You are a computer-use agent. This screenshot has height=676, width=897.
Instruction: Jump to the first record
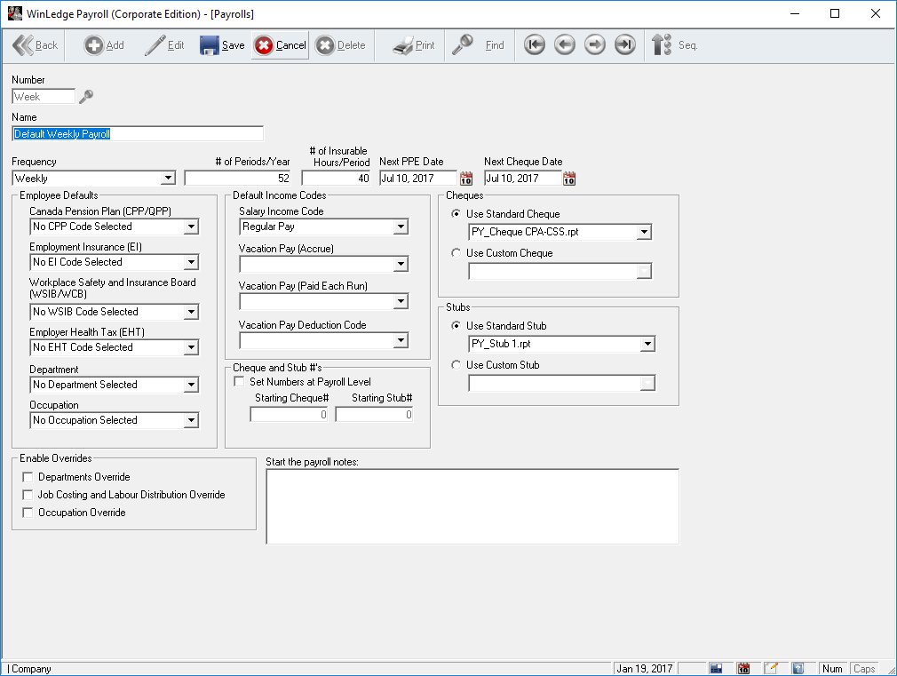534,45
